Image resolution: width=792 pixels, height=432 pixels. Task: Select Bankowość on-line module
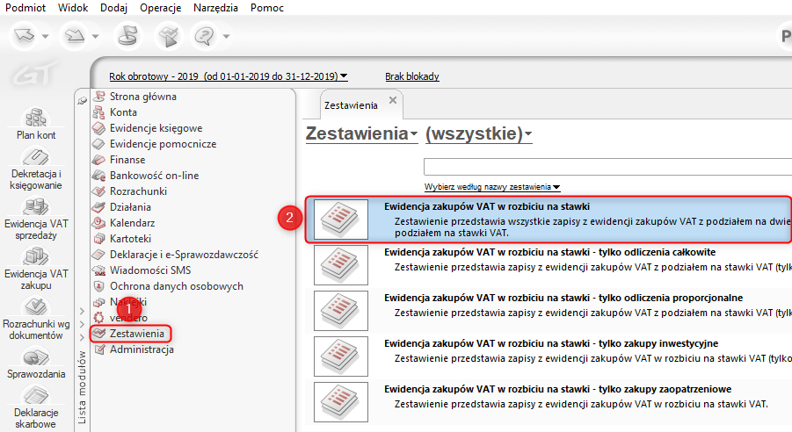pyautogui.click(x=154, y=176)
